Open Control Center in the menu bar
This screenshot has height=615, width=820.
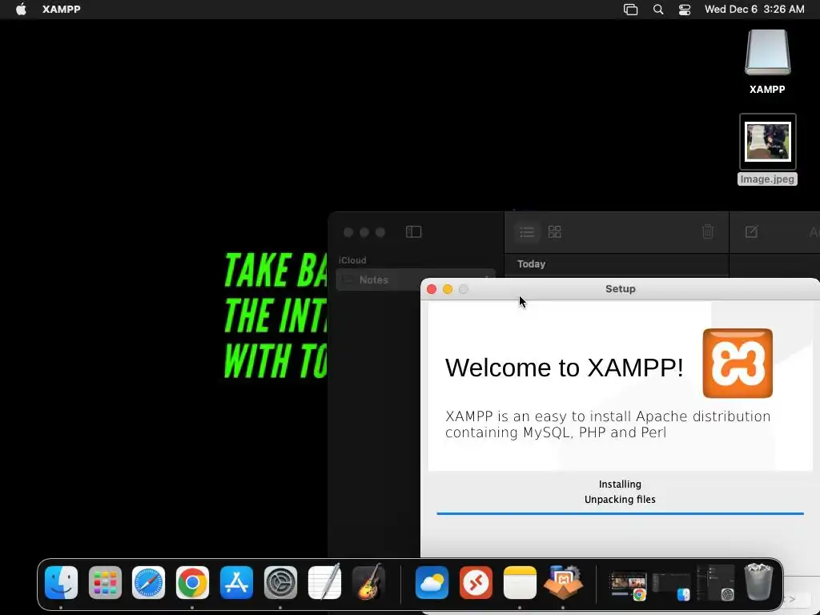pos(685,10)
